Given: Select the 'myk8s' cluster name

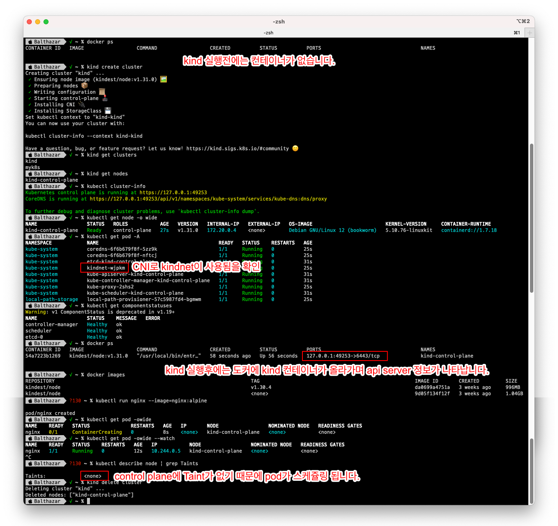Looking at the screenshot, I should tap(33, 168).
